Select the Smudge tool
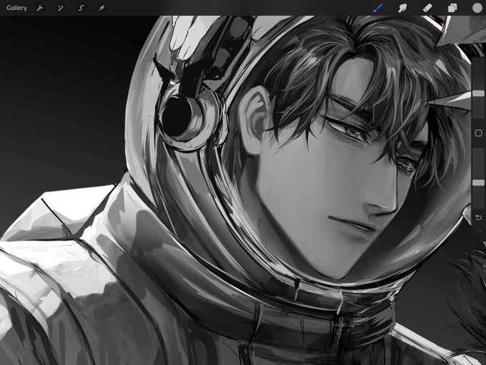 coord(402,8)
